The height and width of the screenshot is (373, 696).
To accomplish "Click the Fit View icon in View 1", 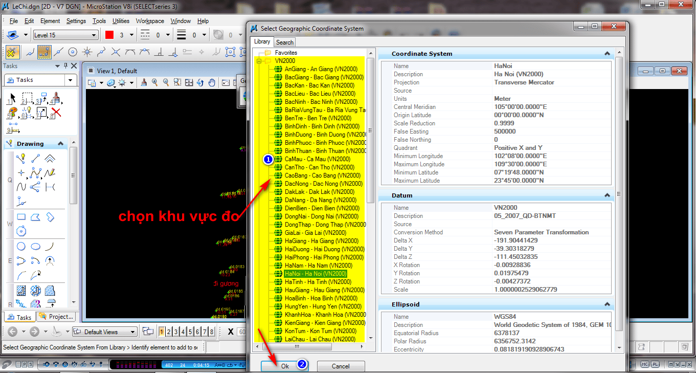I will pos(189,82).
